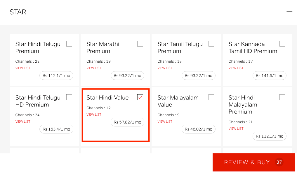
Task: Click the Rs 153.4/1 mo price pill
Action: coord(56,129)
